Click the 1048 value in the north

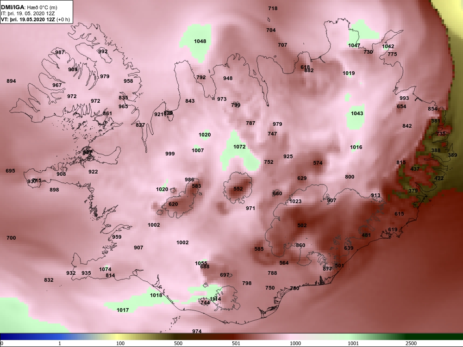pyautogui.click(x=200, y=41)
